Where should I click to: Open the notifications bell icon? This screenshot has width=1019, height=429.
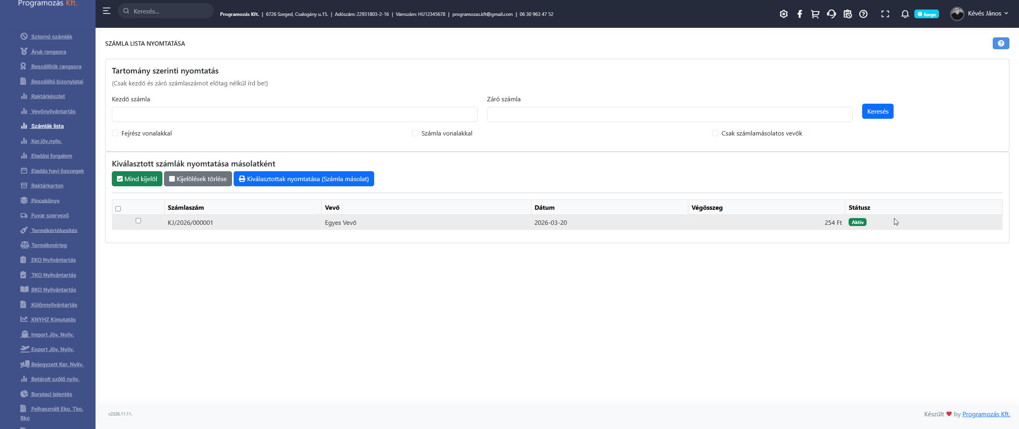coord(905,14)
